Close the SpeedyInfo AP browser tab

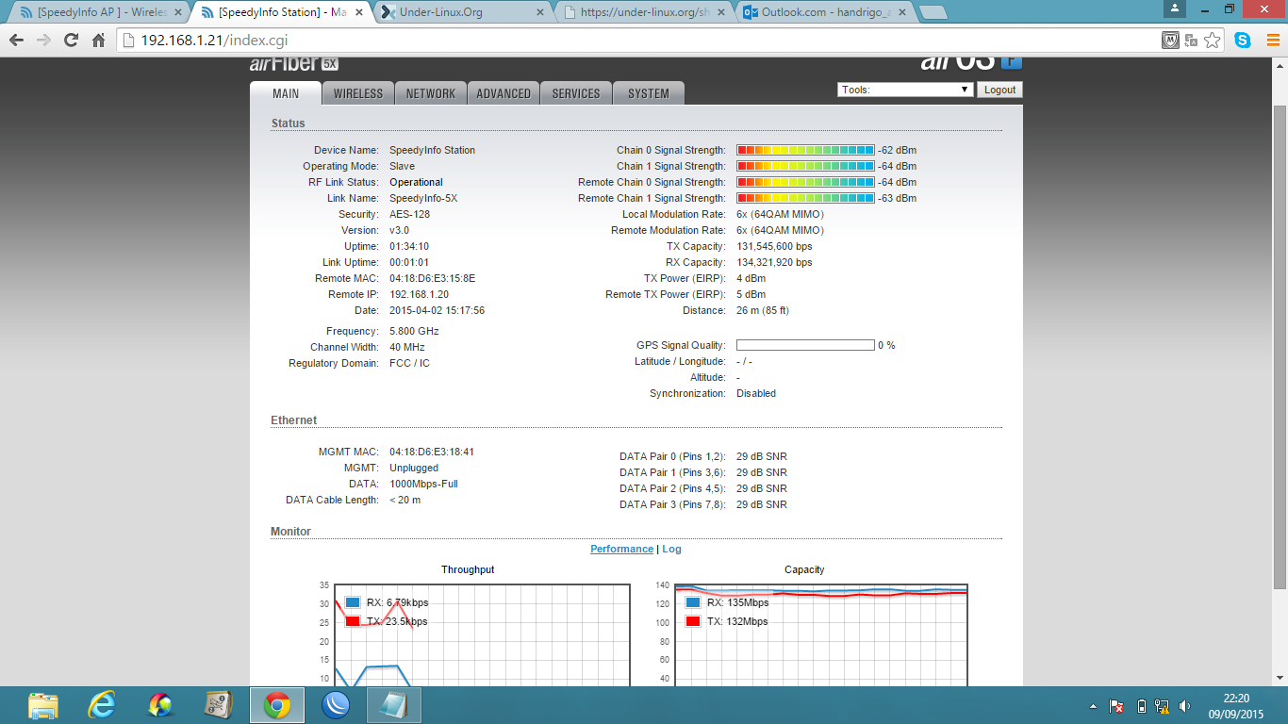[x=177, y=12]
